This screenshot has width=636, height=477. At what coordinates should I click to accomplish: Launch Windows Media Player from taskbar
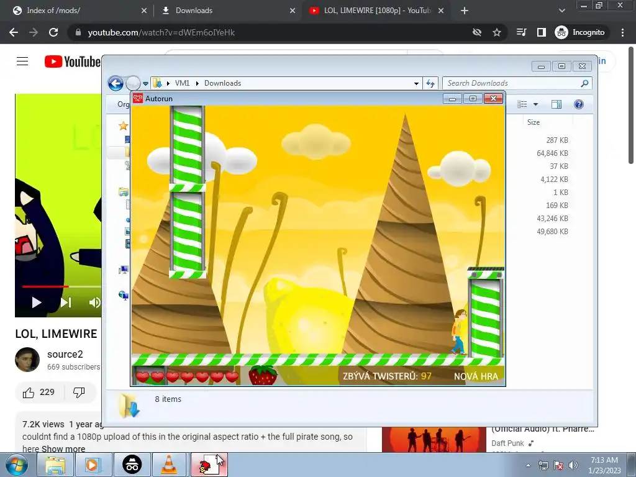click(93, 465)
